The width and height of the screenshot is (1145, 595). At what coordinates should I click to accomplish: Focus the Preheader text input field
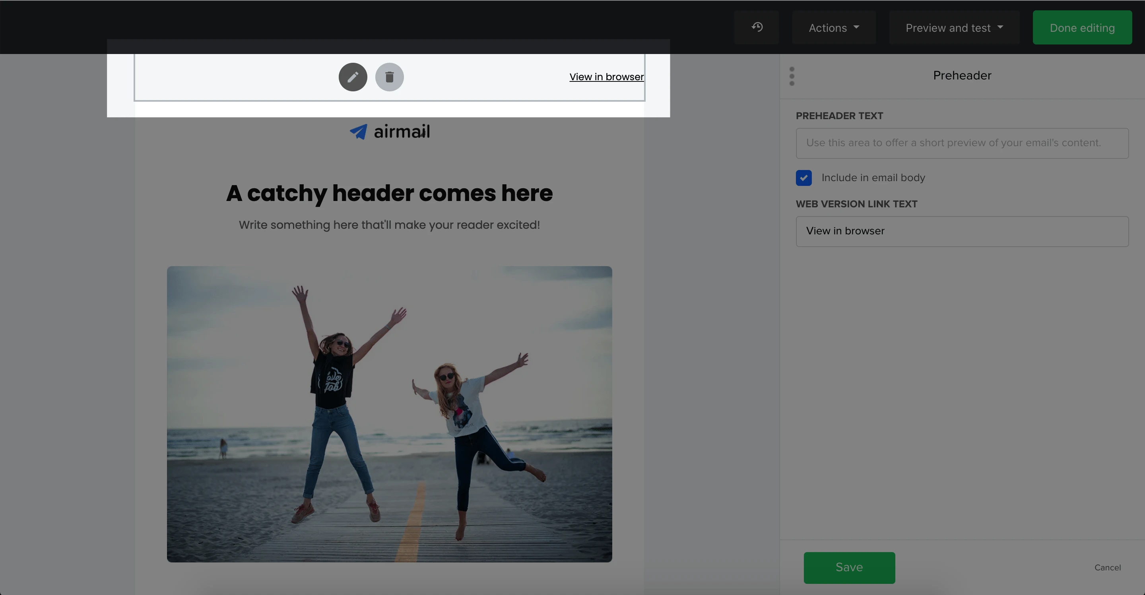[962, 143]
